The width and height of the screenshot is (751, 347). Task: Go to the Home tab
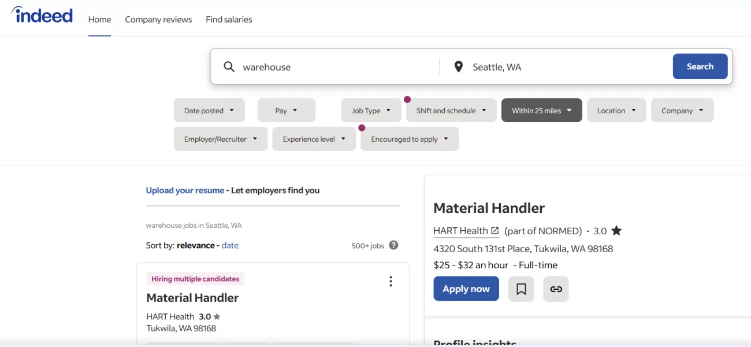(x=99, y=20)
